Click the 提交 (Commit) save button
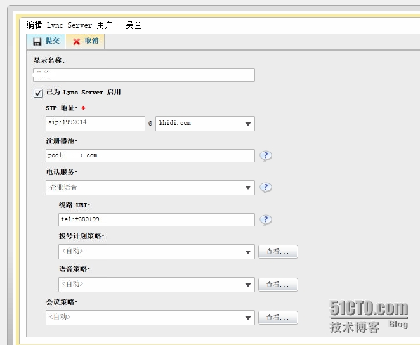This screenshot has width=420, height=345. 46,41
